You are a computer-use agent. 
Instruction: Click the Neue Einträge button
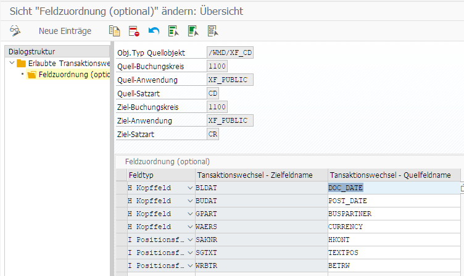click(x=65, y=31)
